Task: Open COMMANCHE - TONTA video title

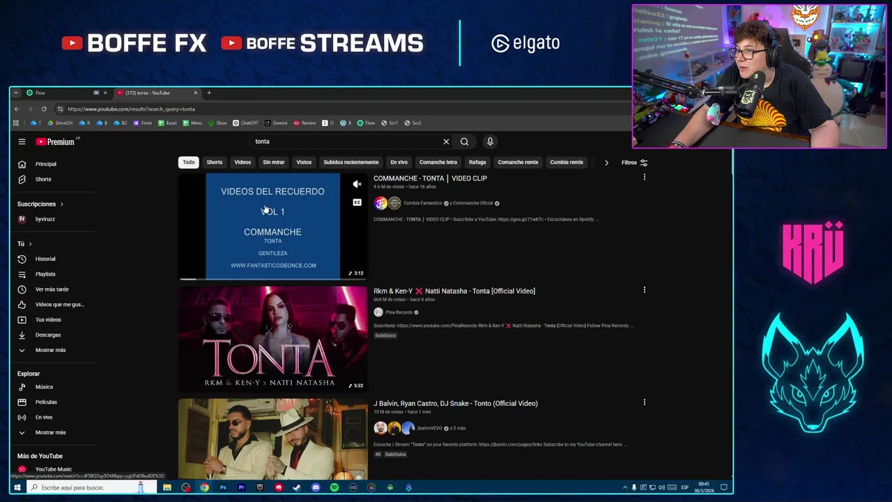Action: (x=430, y=178)
